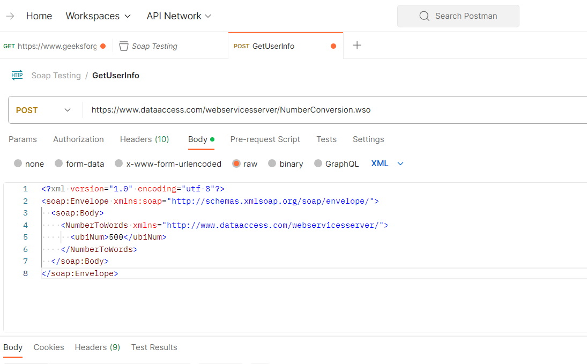Click Soap Testing in the breadcrumb
Viewport: 587px width, 364px height.
pos(56,76)
